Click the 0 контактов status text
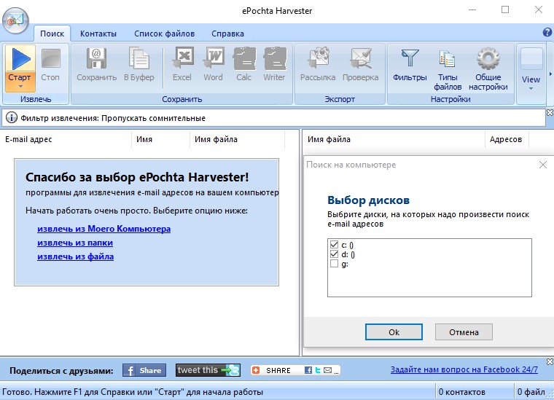This screenshot has width=554, height=400. coord(461,392)
